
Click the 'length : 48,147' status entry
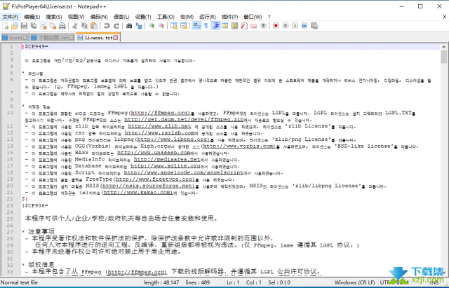pos(161,282)
